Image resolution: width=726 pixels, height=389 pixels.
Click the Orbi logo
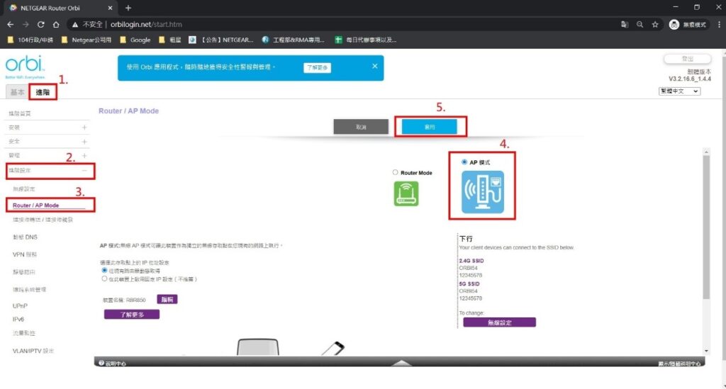(x=25, y=65)
